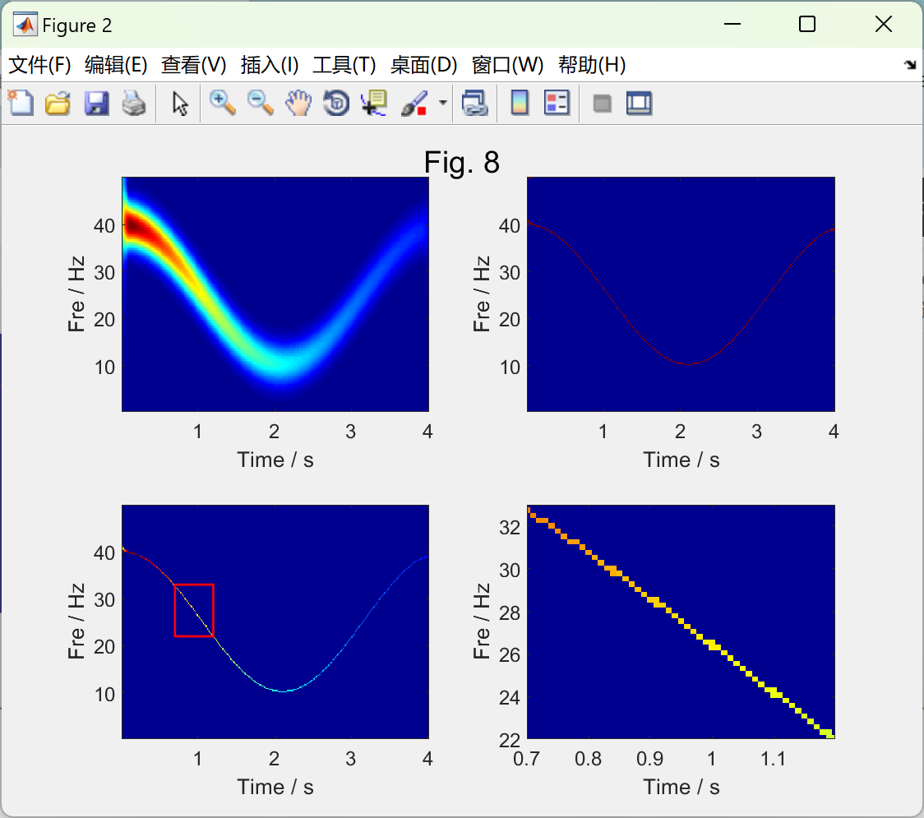Select the Edit Plot arrow tool
The width and height of the screenshot is (924, 818).
[x=180, y=104]
